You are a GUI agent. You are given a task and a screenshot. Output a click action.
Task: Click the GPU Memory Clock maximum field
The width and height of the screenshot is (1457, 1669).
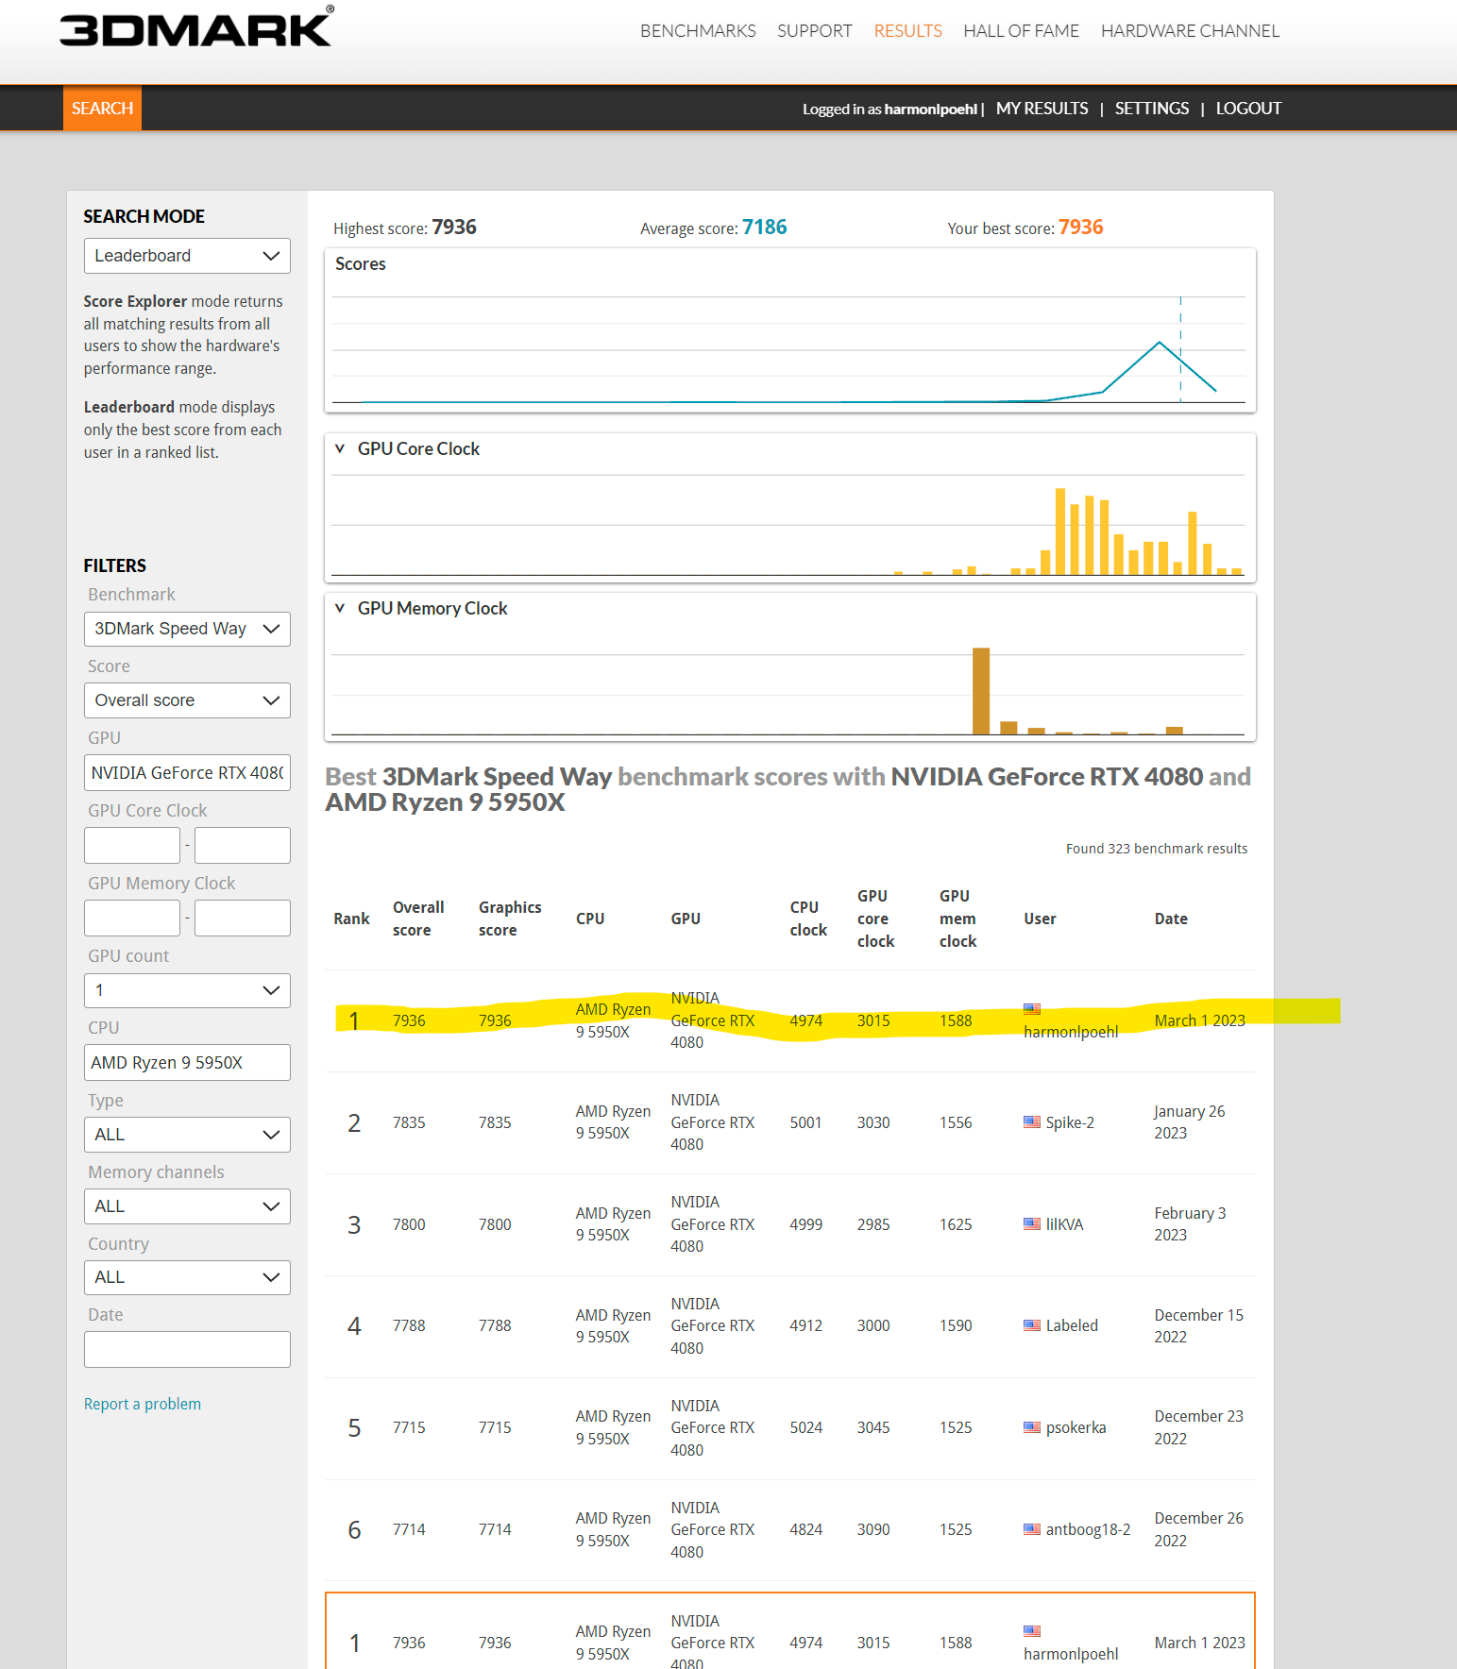click(242, 918)
